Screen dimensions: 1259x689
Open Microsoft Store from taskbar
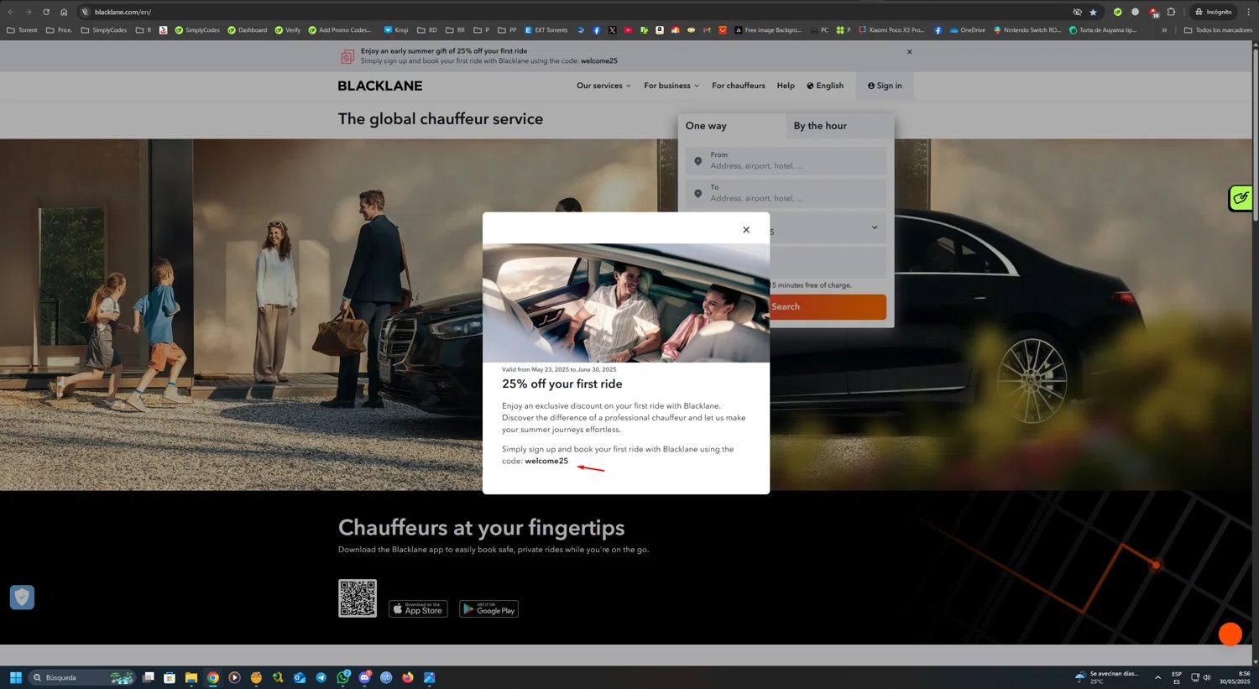pos(170,677)
